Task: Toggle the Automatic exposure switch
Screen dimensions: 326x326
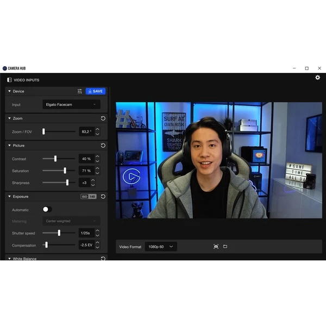Action: pos(47,209)
